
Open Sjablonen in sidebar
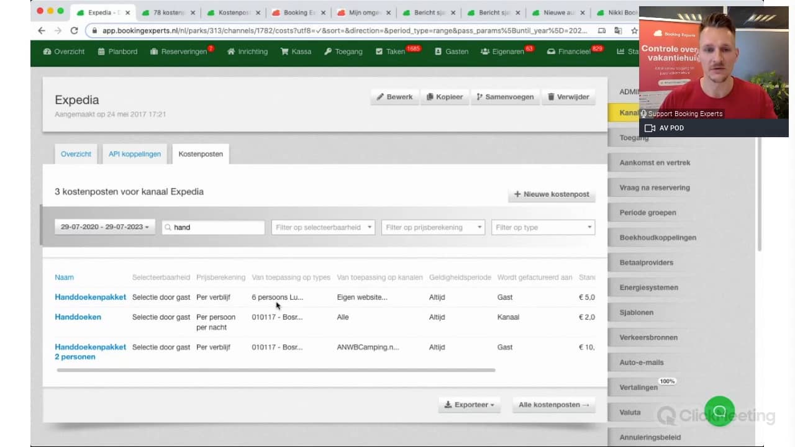[637, 312]
